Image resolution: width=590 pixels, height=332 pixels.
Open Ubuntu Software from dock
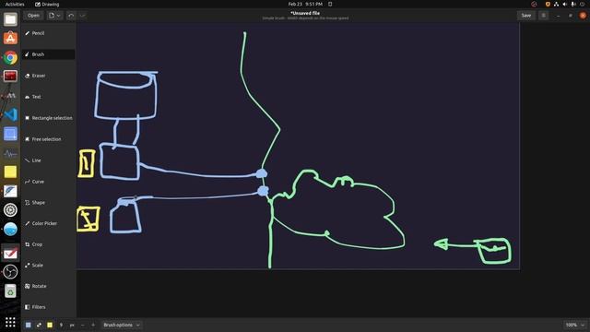10,38
